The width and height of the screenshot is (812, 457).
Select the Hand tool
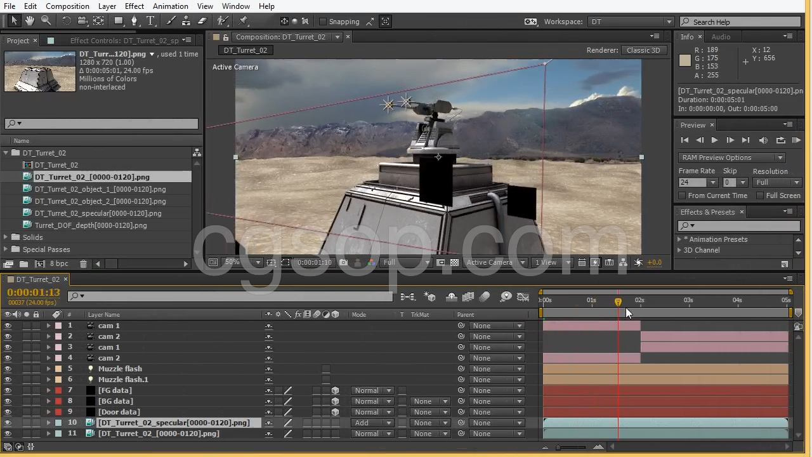pyautogui.click(x=29, y=21)
